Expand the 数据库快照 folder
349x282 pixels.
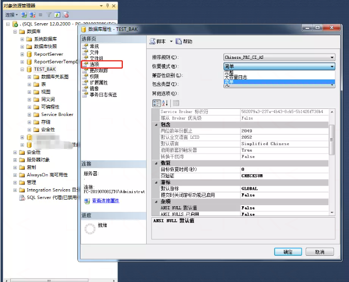click(22, 46)
